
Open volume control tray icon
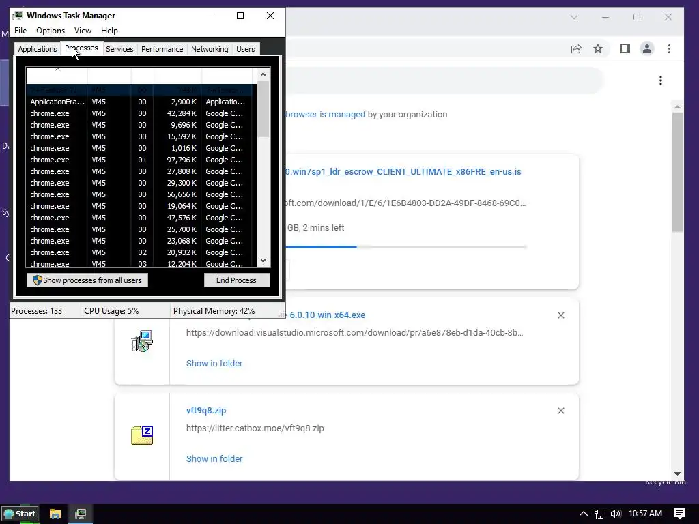pos(616,514)
